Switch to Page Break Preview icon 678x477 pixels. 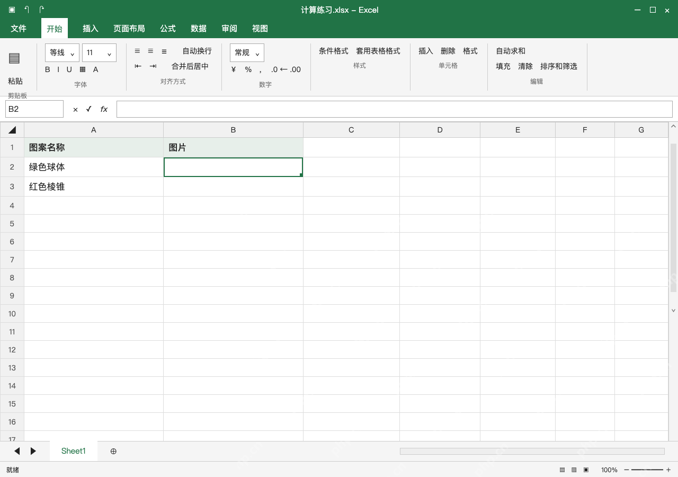(x=586, y=470)
